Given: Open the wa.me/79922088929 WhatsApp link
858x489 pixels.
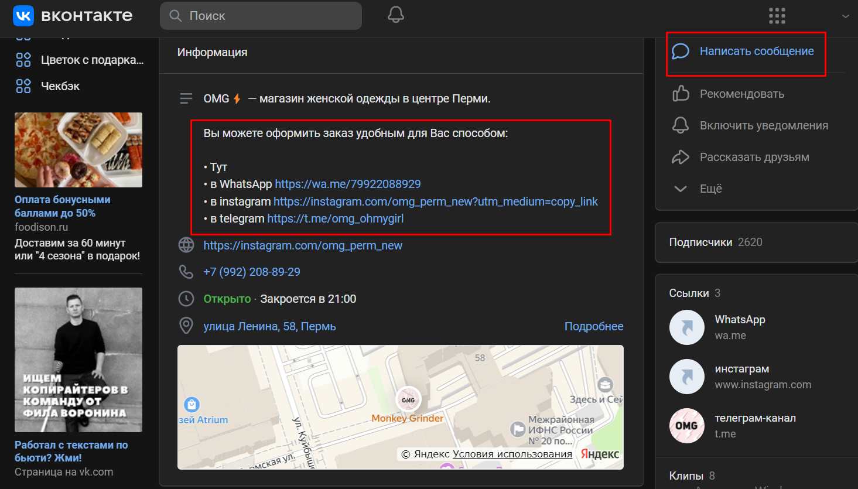Looking at the screenshot, I should tap(348, 184).
